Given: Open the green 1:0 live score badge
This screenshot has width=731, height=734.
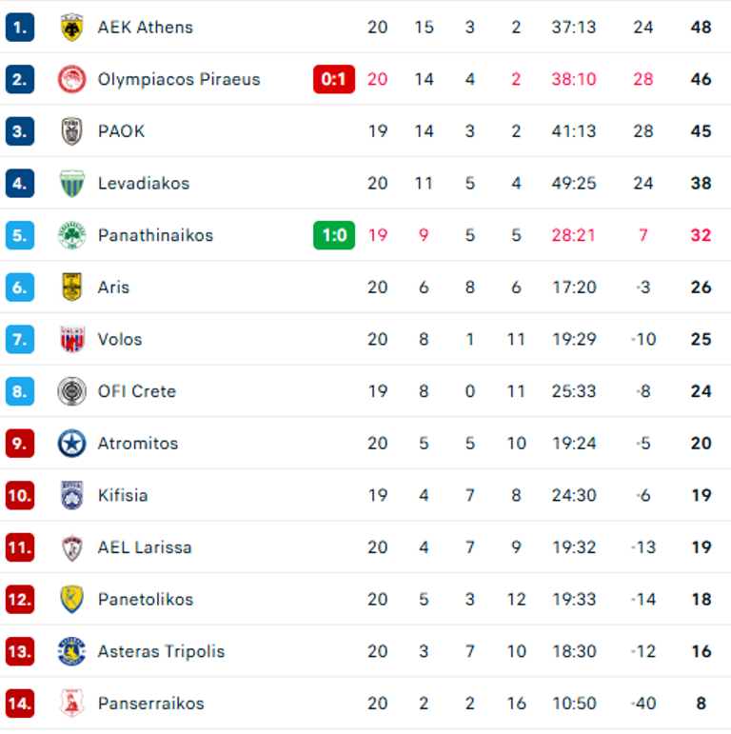Looking at the screenshot, I should tap(333, 235).
